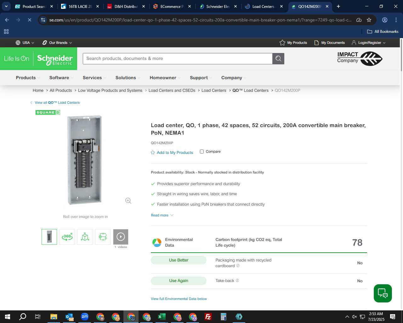
Task: Click View full Environmental Data below link
Action: [x=179, y=299]
